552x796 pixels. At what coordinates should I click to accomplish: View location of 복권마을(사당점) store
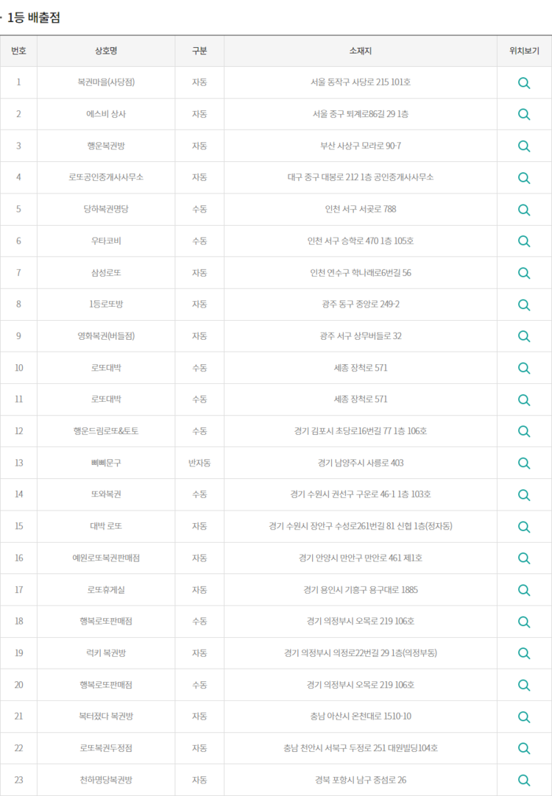tap(523, 82)
